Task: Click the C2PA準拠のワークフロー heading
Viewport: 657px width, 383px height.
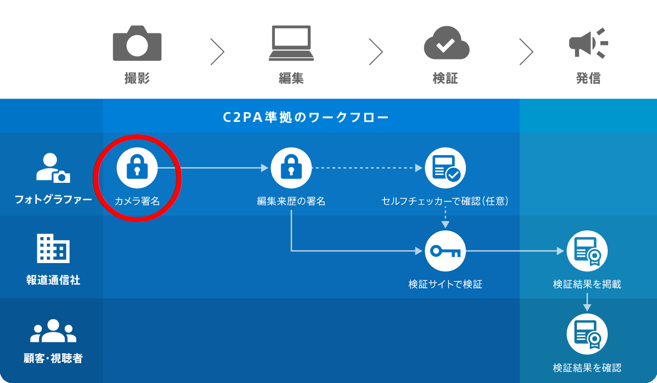Action: coord(306,118)
